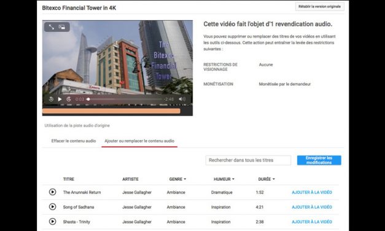Viewport: 385px width, 231px height.
Task: Click Ambiance genre in Shasta - Trinity row
Action: coord(176,222)
